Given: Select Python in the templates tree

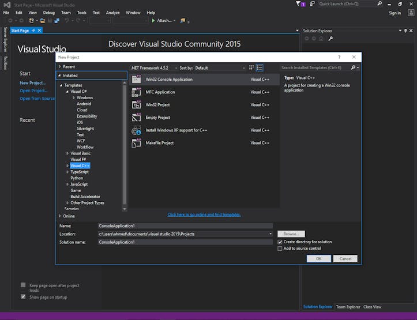Looking at the screenshot, I should pyautogui.click(x=77, y=178).
